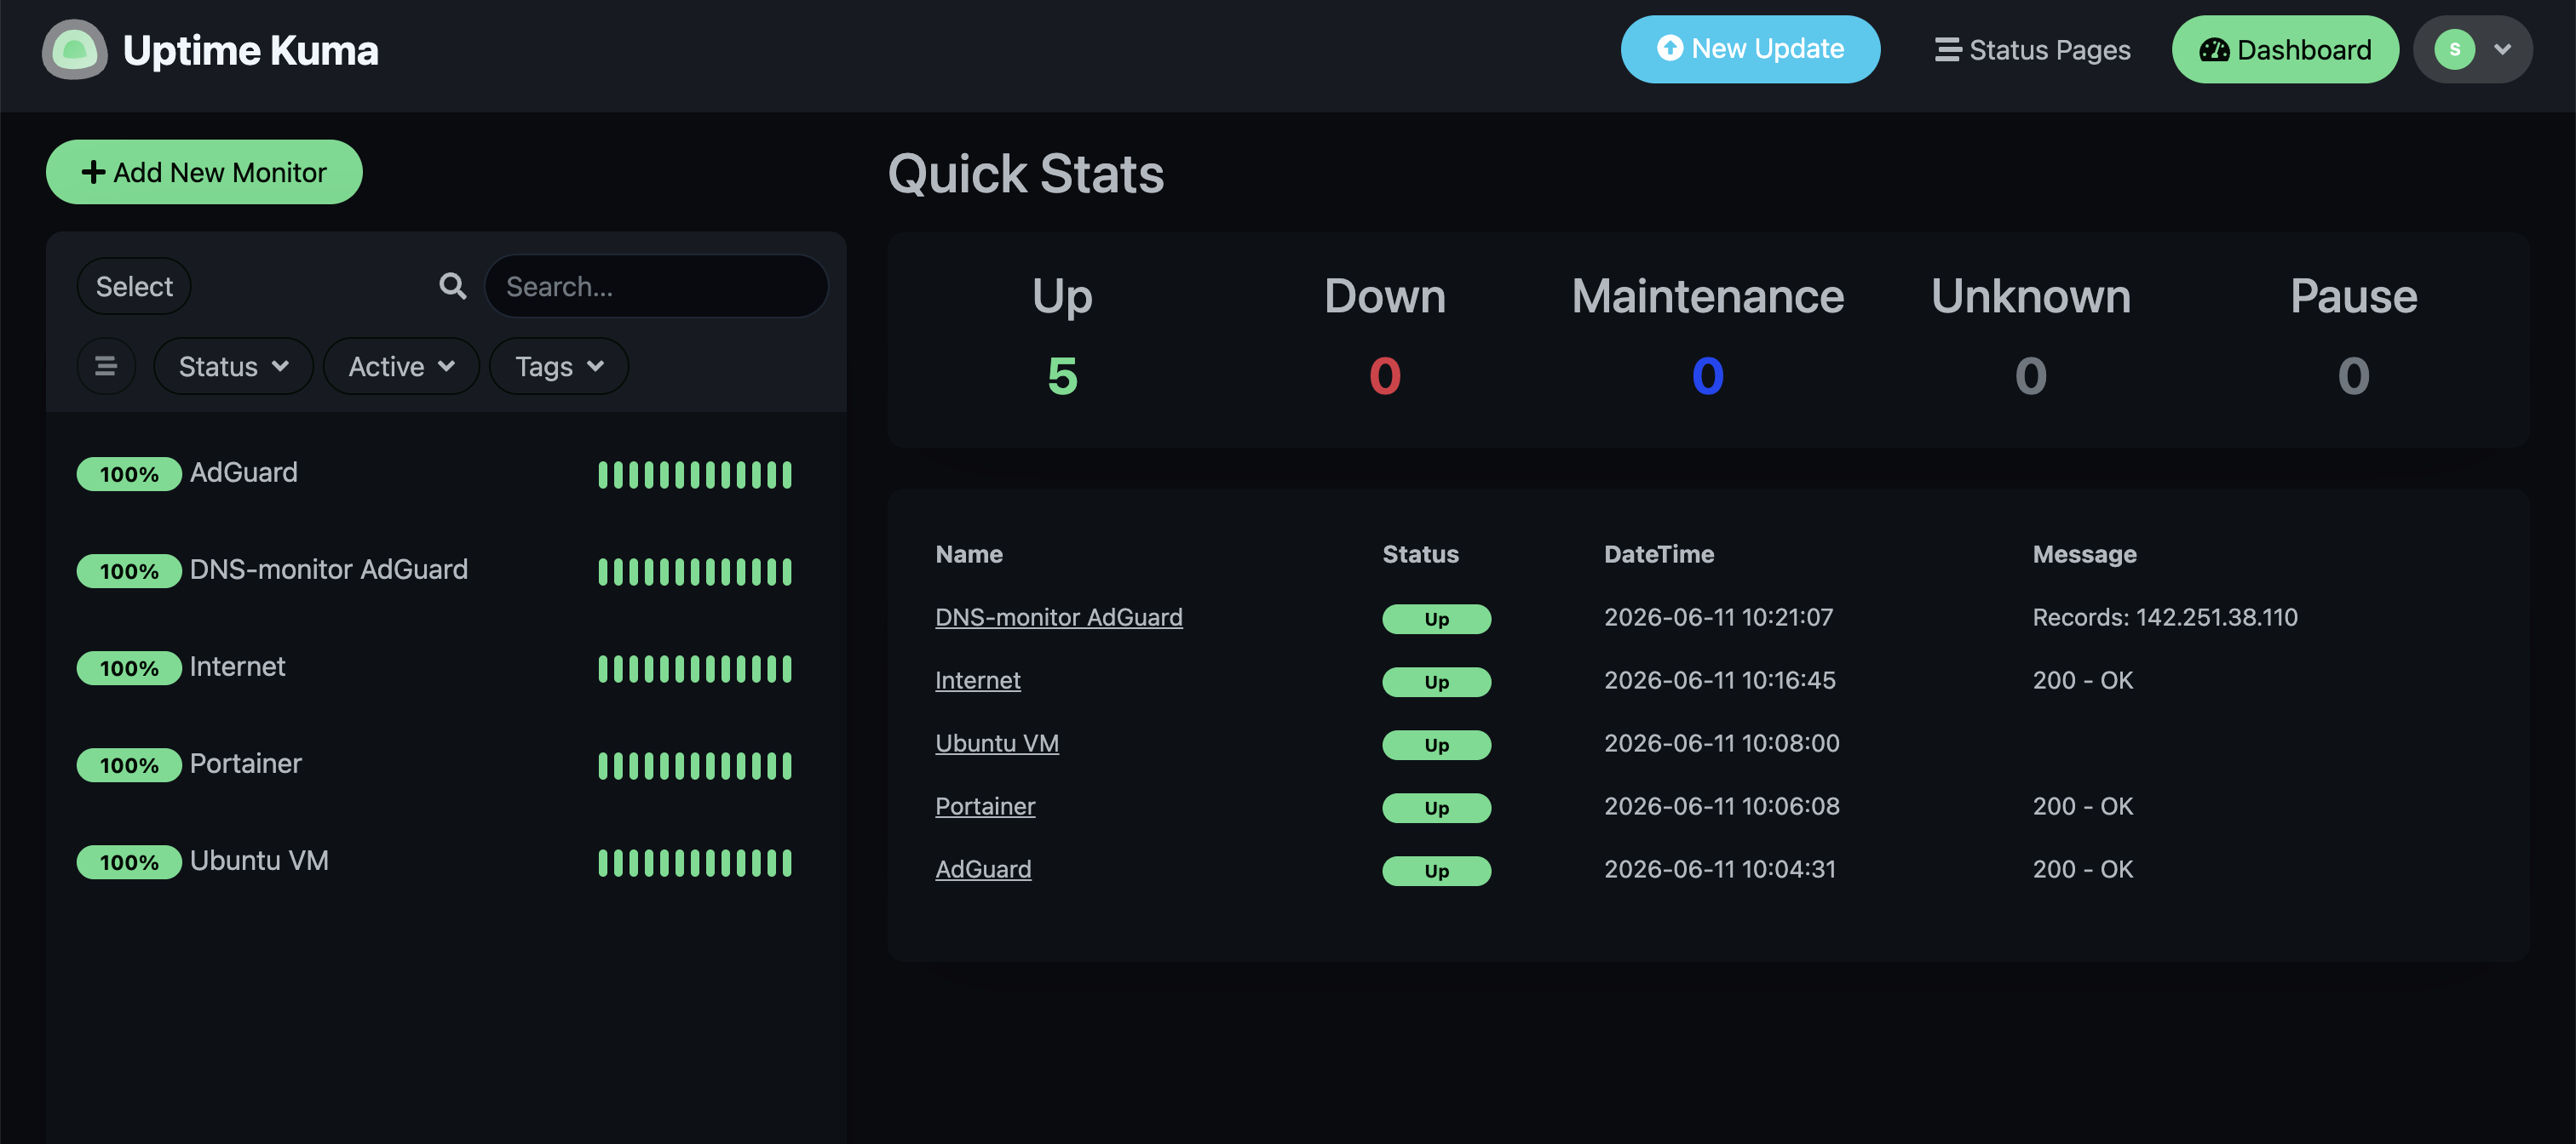This screenshot has height=1144, width=2576.
Task: Open the Portainer link in events table
Action: coord(985,805)
